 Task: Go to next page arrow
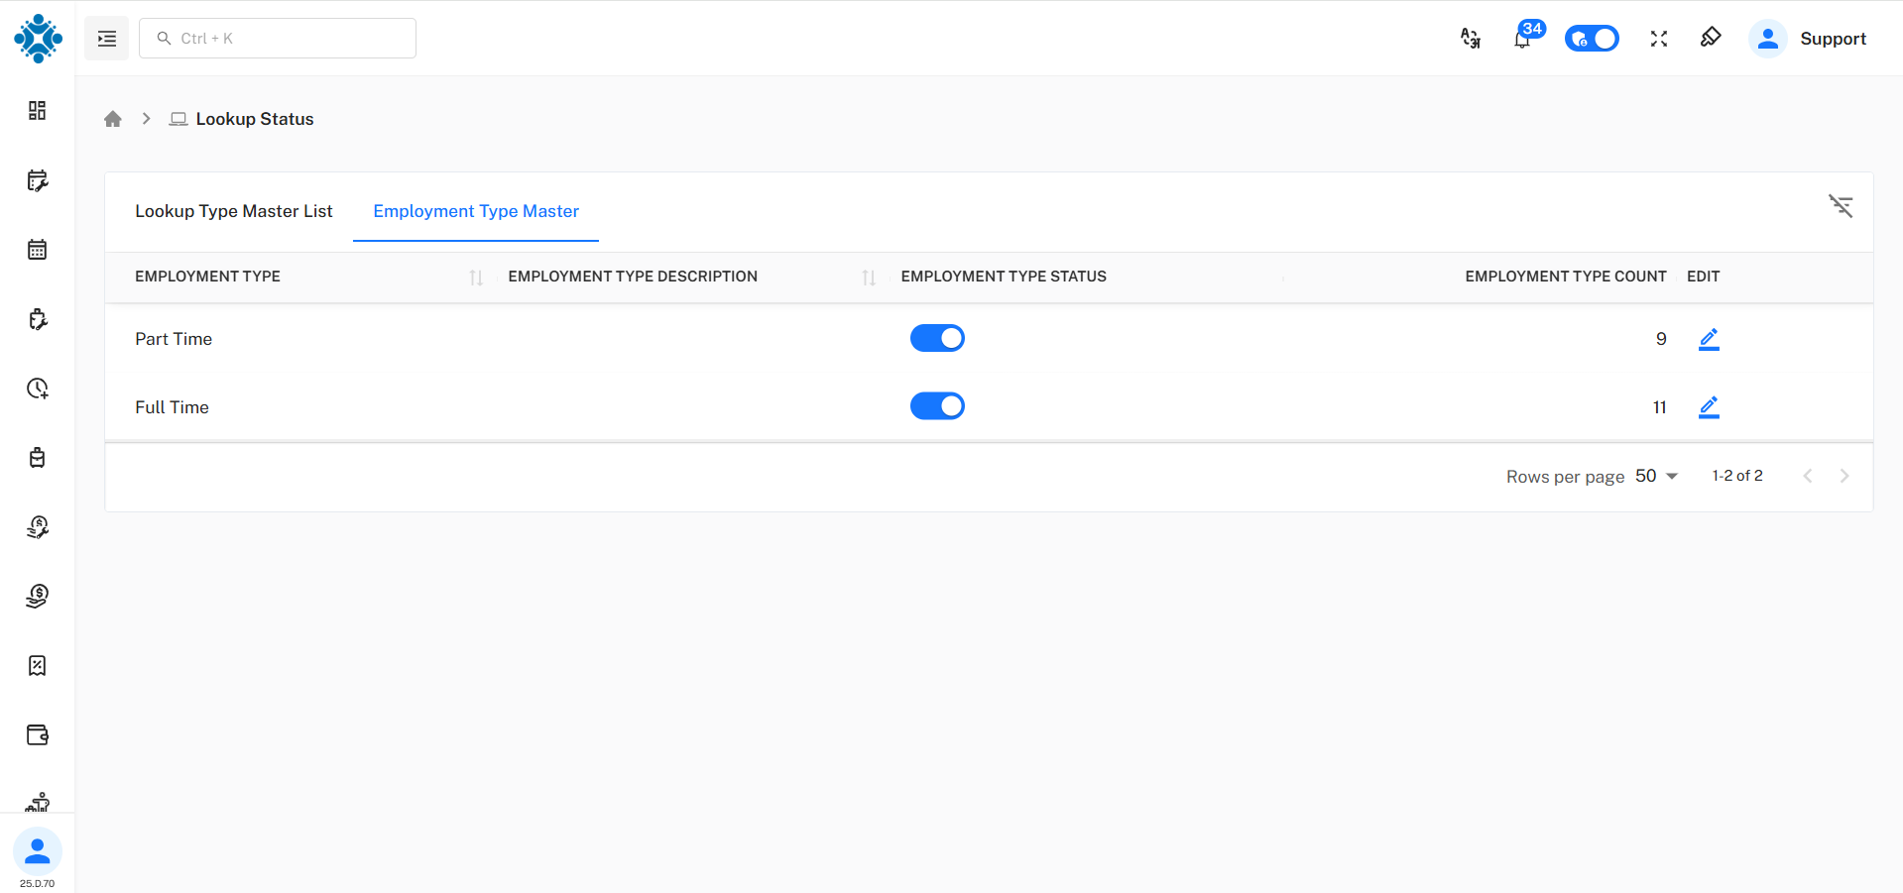pos(1844,476)
